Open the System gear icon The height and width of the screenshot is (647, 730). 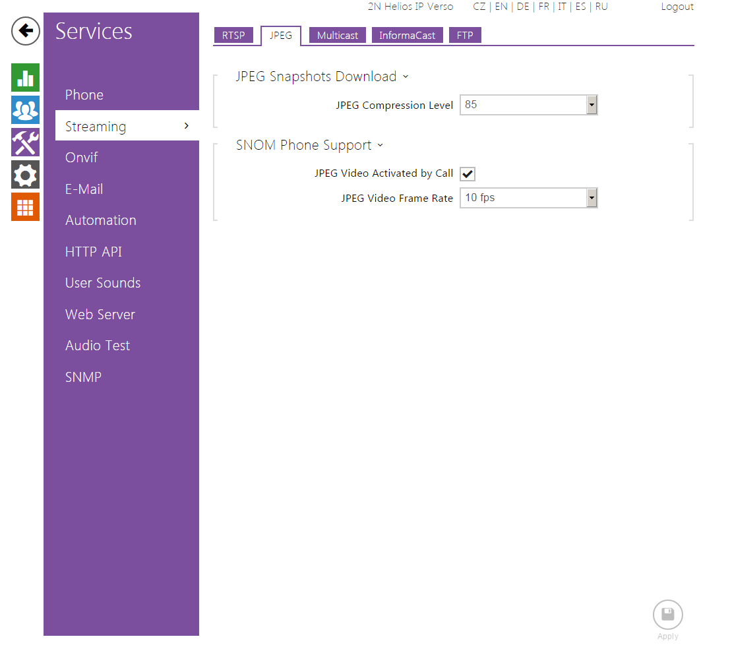click(x=25, y=175)
